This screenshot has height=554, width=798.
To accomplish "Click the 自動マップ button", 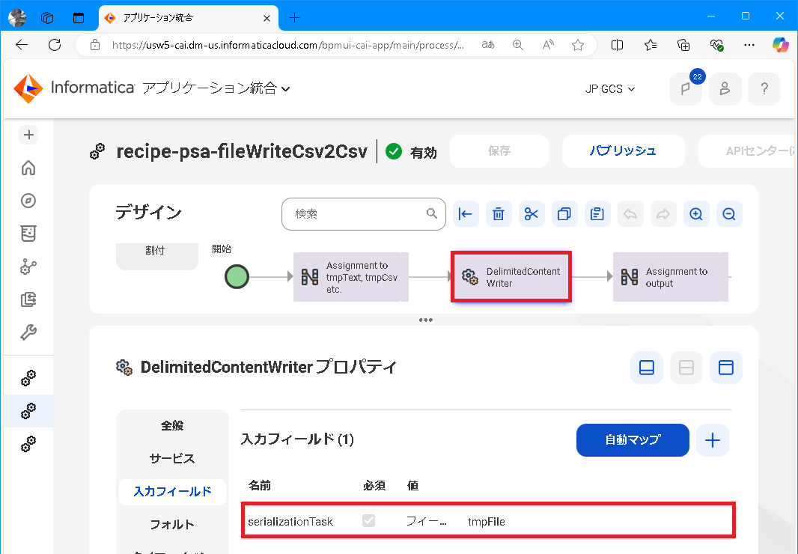I will point(633,440).
